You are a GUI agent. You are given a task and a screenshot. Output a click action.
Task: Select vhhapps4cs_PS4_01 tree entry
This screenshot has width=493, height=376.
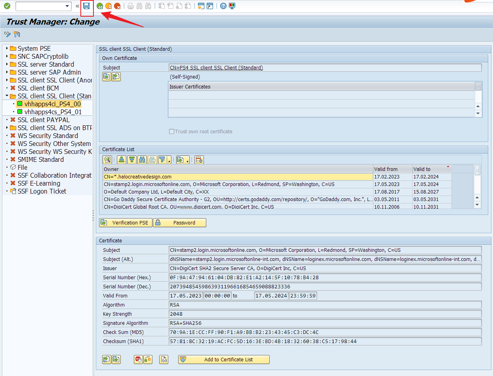(53, 112)
